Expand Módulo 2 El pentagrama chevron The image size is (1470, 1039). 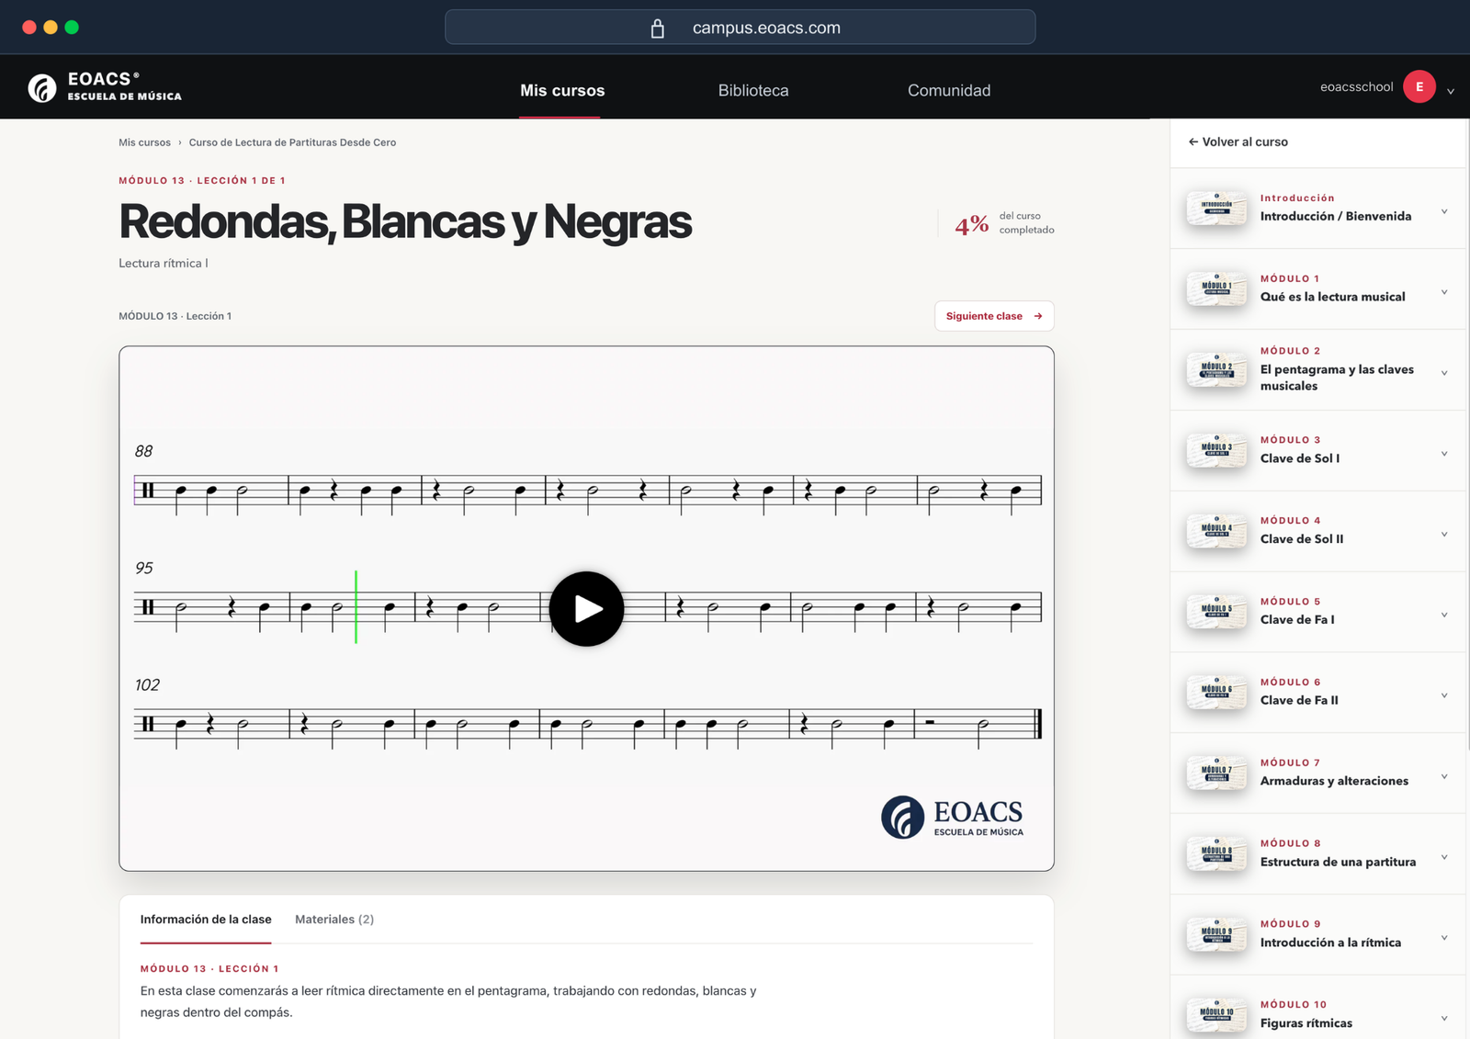1444,373
